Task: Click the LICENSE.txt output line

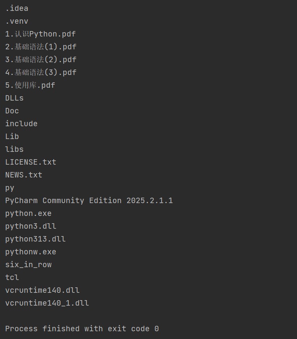Action: tap(31, 162)
